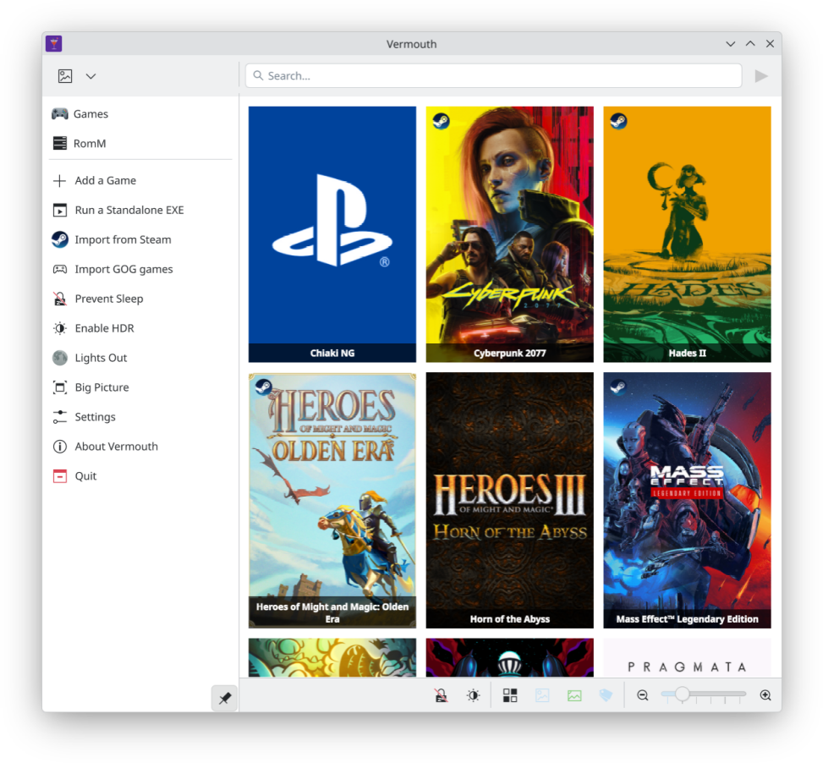Click the zoom out magnifier icon
The width and height of the screenshot is (823, 763).
click(x=643, y=695)
